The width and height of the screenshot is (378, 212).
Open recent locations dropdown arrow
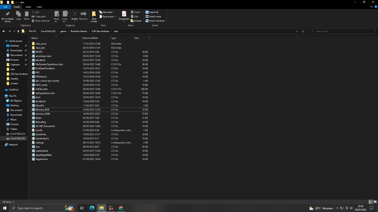(14, 31)
